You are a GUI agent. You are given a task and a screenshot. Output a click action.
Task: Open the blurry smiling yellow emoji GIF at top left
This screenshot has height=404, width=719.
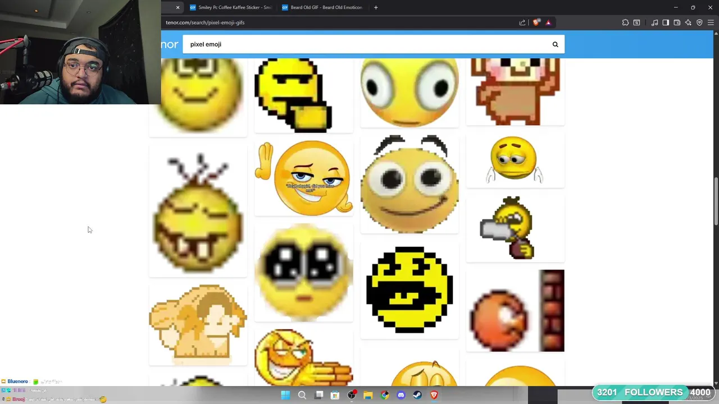point(198,97)
